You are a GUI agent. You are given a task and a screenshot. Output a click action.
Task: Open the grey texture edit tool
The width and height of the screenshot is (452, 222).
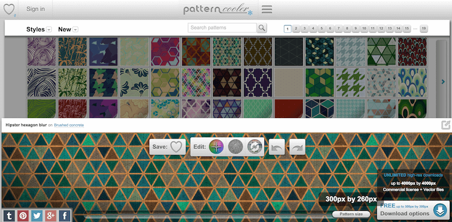pos(235,147)
